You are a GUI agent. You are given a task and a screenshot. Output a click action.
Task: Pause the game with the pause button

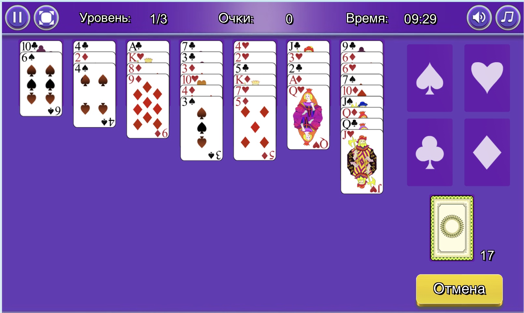[18, 18]
